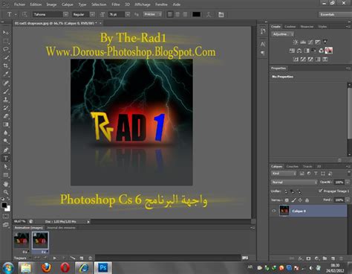Select the Hand tool
Screen dimensions: 352x274
pos(6,184)
